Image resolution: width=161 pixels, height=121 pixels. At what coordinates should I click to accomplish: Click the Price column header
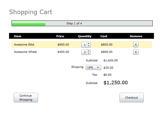click(60, 36)
